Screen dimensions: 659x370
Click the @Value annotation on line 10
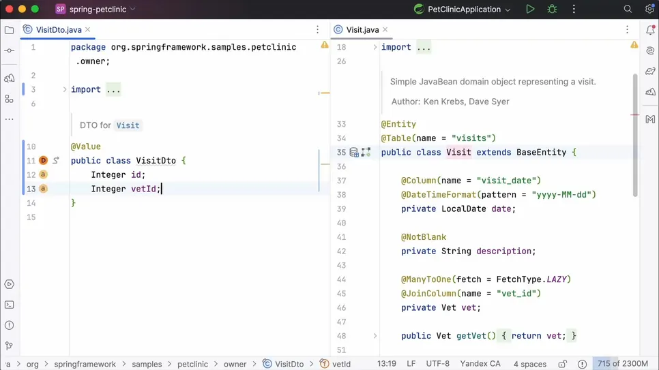pyautogui.click(x=86, y=147)
